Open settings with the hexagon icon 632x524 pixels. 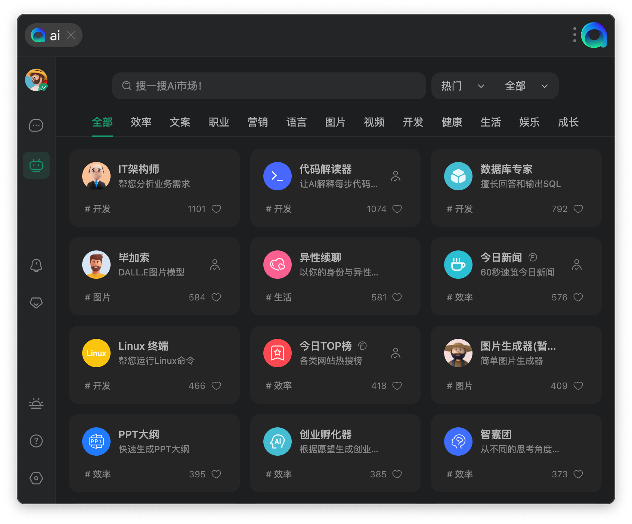click(36, 478)
